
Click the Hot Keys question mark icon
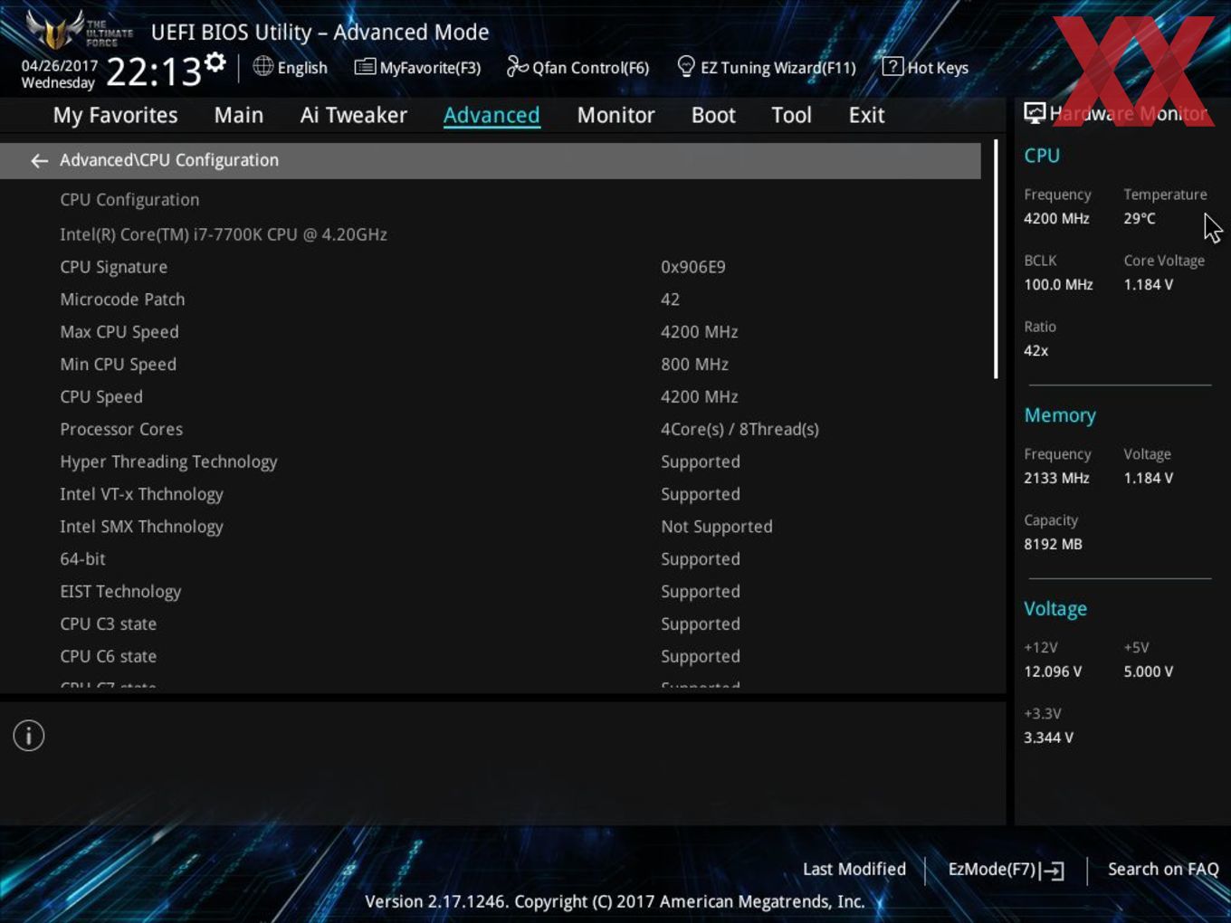pos(892,66)
